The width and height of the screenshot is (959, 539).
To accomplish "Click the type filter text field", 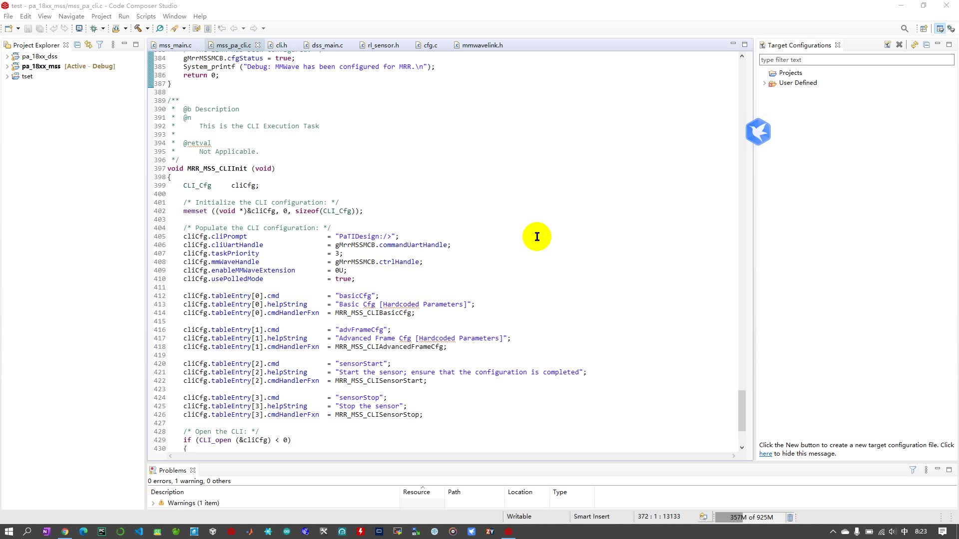I will pos(856,60).
